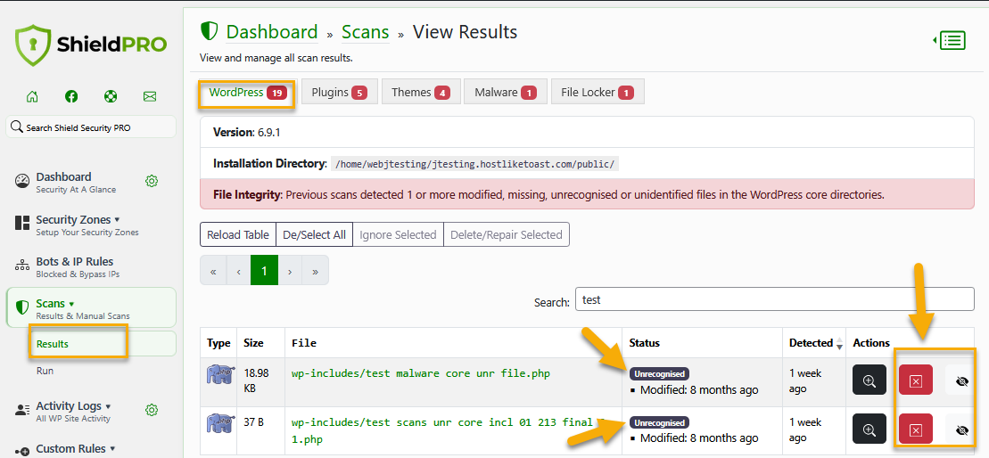Delete the test scans unr core file
The image size is (989, 458).
click(916, 430)
